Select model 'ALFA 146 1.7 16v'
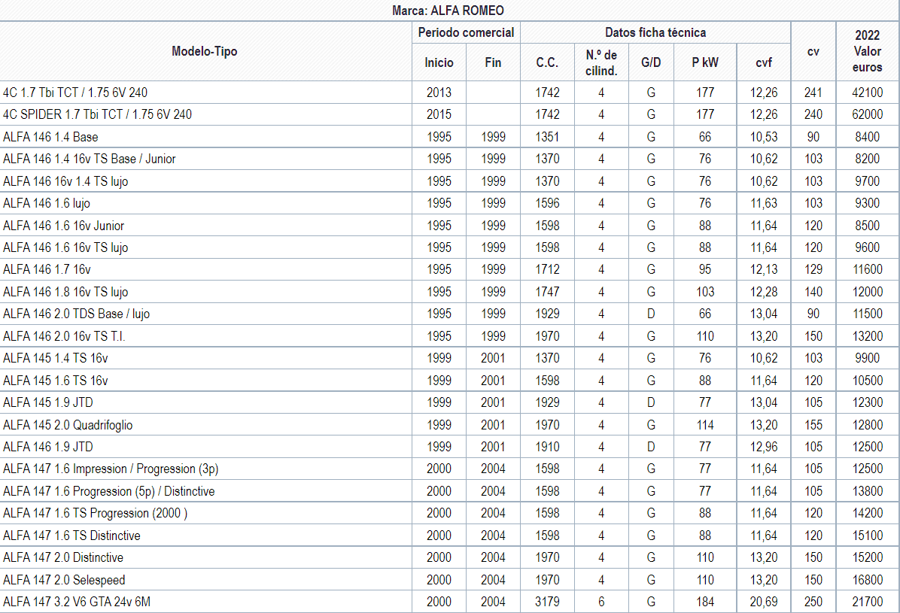The width and height of the screenshot is (900, 613). [x=47, y=269]
